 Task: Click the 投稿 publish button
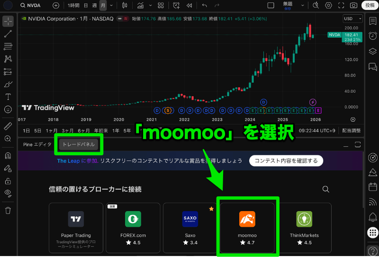370,6
